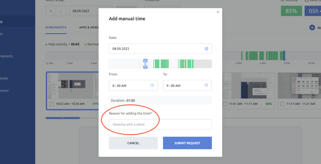Open the 11:11 AM - 11:21 AM screenshot thumbnail

[299, 85]
